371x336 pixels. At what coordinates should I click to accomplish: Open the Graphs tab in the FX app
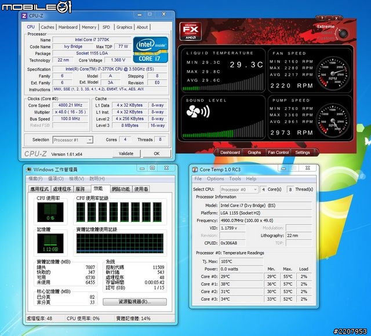point(254,152)
